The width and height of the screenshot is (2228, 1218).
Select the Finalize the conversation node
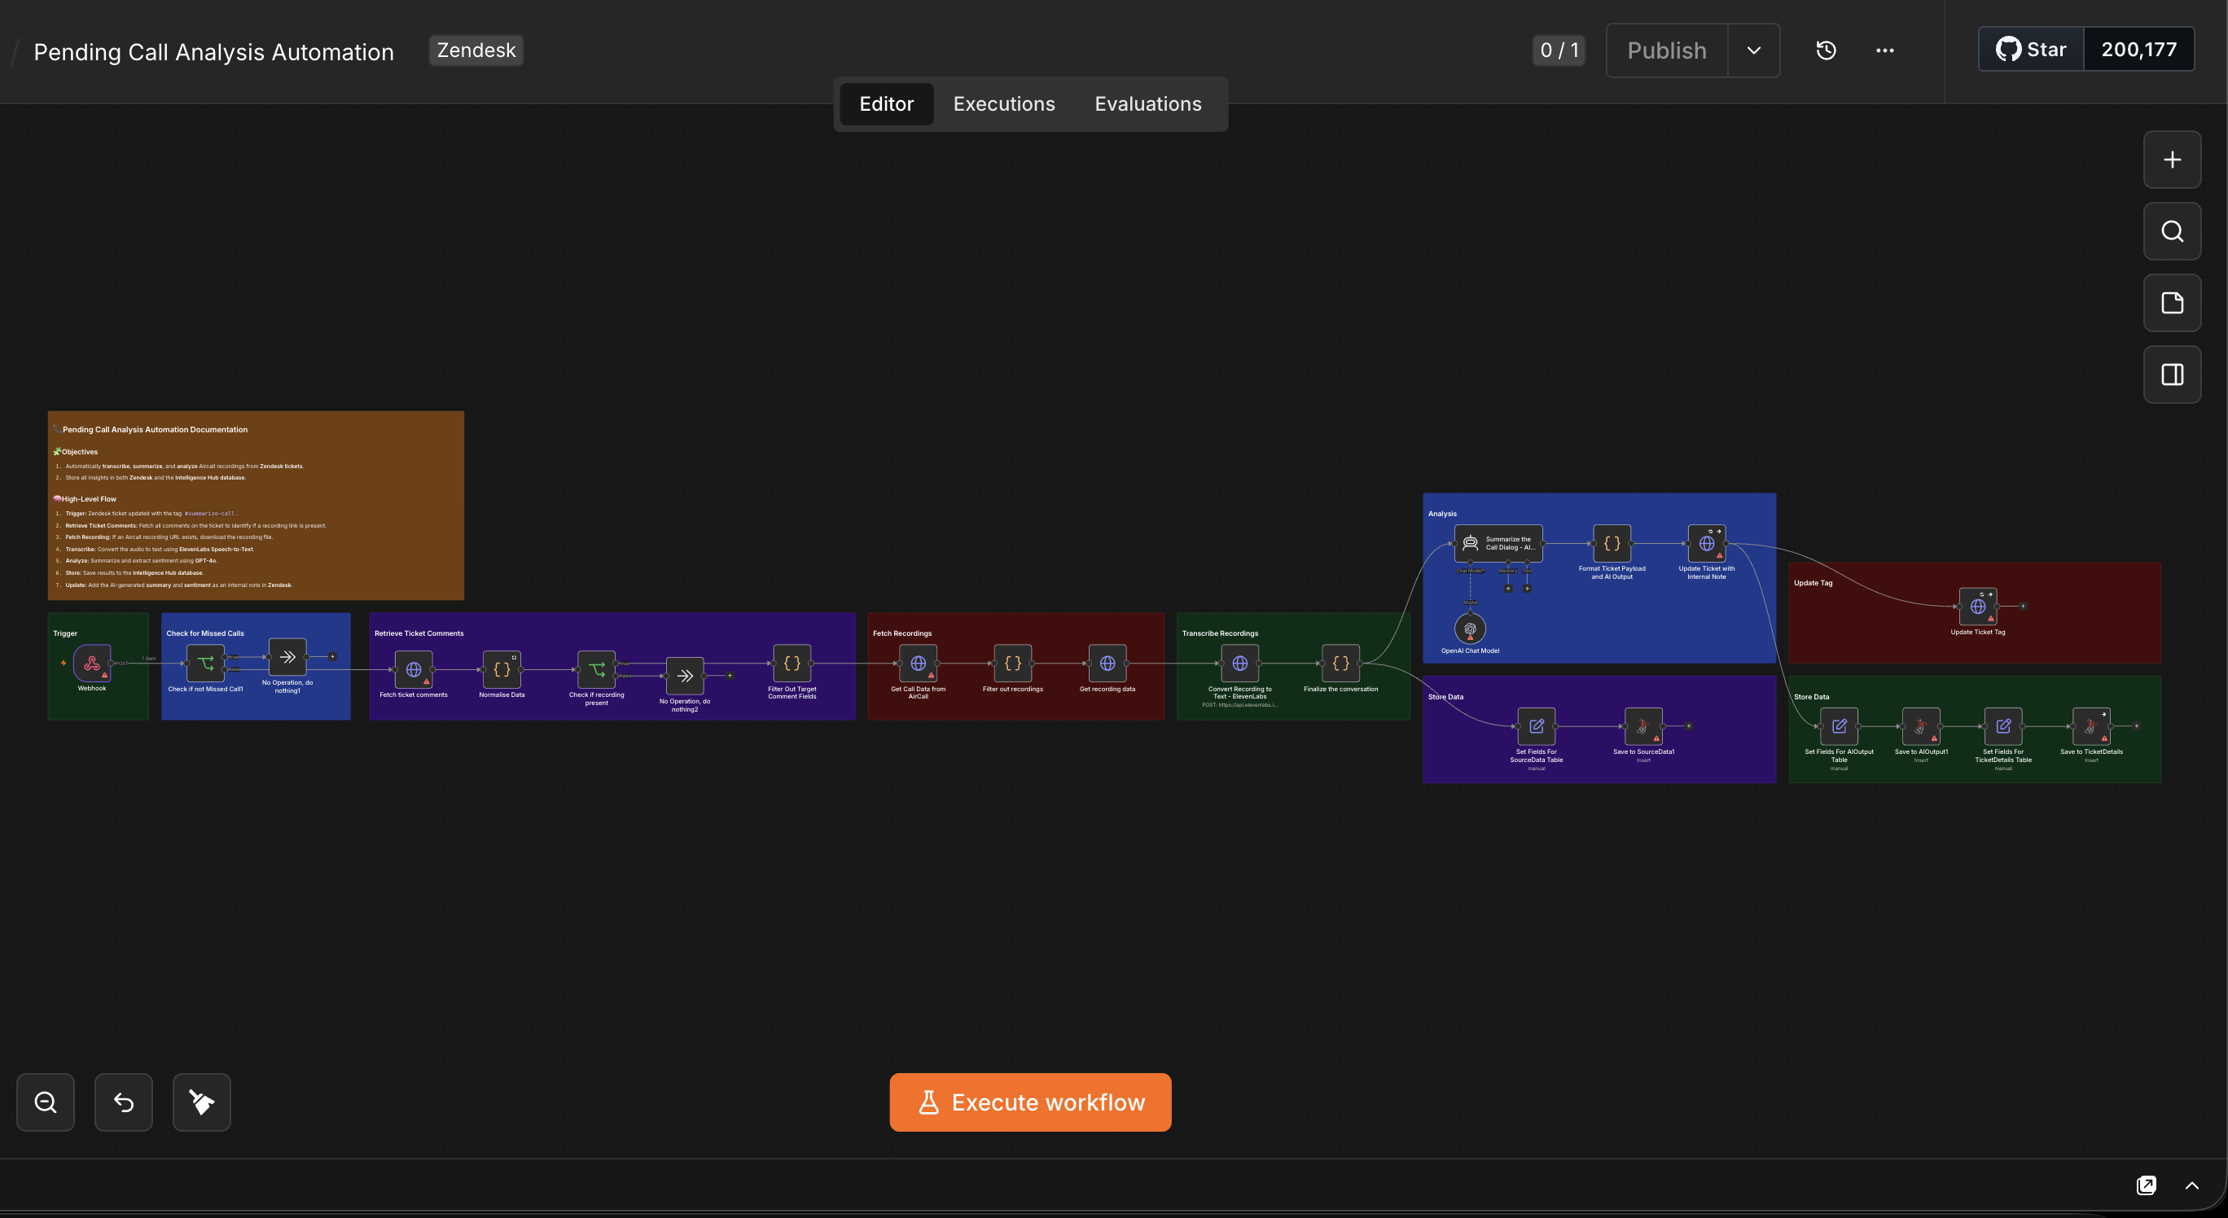(x=1340, y=663)
